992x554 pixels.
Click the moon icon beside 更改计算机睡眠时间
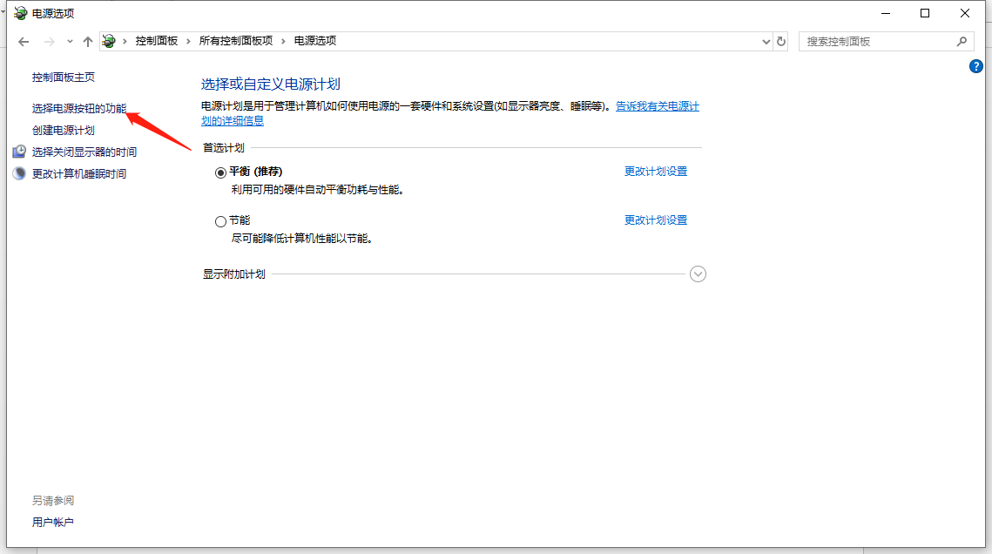coord(19,173)
